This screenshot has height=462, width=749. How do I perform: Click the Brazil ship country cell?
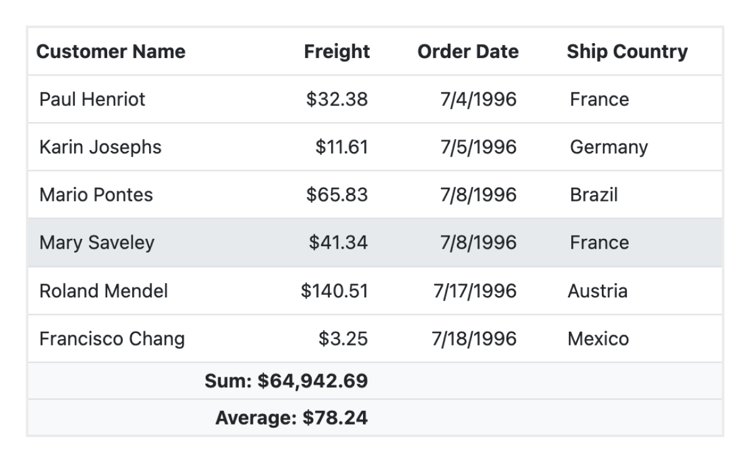tap(594, 195)
